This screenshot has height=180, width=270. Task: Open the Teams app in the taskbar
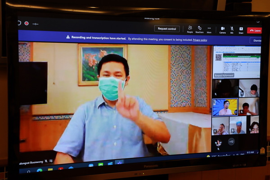click(x=120, y=162)
